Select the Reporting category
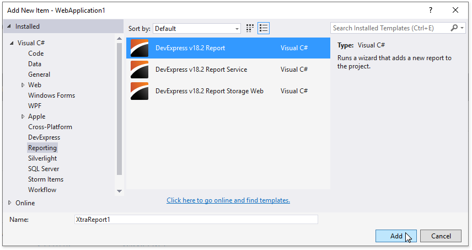Image resolution: width=472 pixels, height=250 pixels. point(42,148)
